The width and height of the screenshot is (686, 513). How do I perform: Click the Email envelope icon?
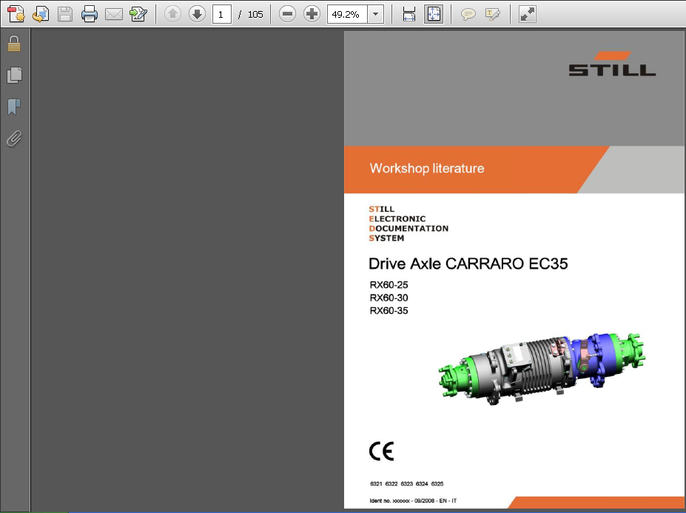click(114, 15)
